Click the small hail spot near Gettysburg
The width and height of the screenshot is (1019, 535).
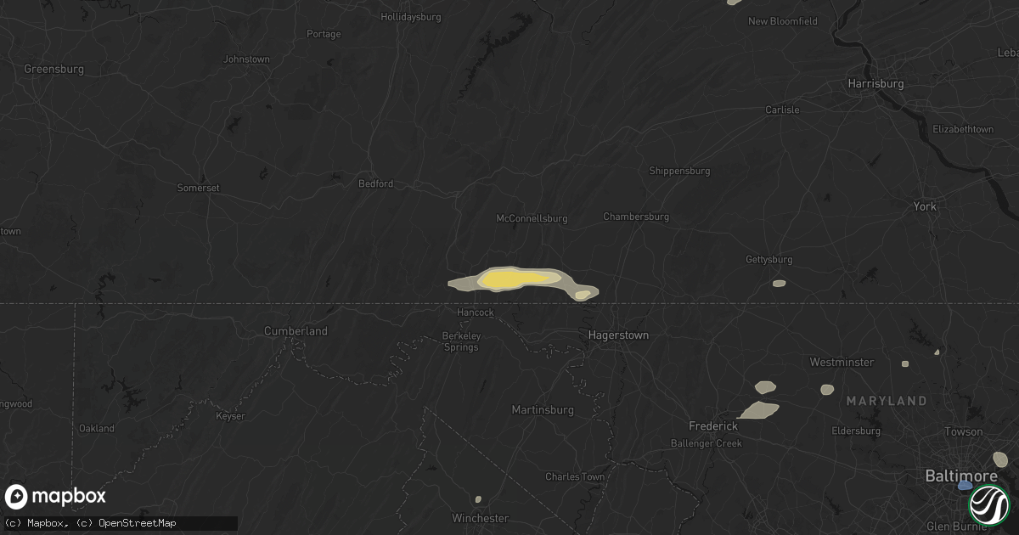click(779, 283)
